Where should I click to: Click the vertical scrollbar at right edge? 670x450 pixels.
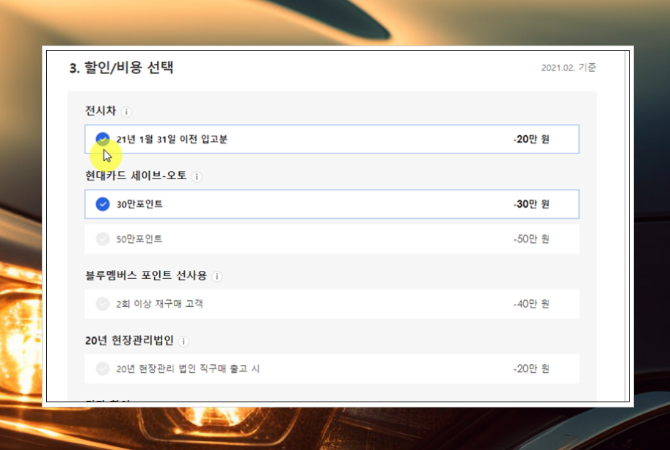pos(627,225)
